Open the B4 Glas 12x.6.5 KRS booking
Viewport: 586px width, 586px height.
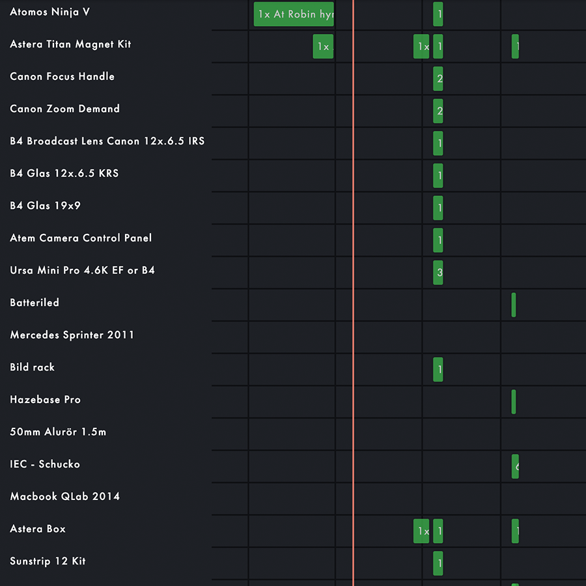438,176
